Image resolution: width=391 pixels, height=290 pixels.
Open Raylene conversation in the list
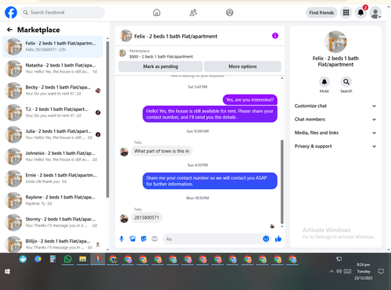(52, 200)
